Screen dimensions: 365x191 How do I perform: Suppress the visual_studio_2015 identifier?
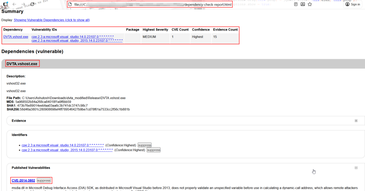(154, 150)
